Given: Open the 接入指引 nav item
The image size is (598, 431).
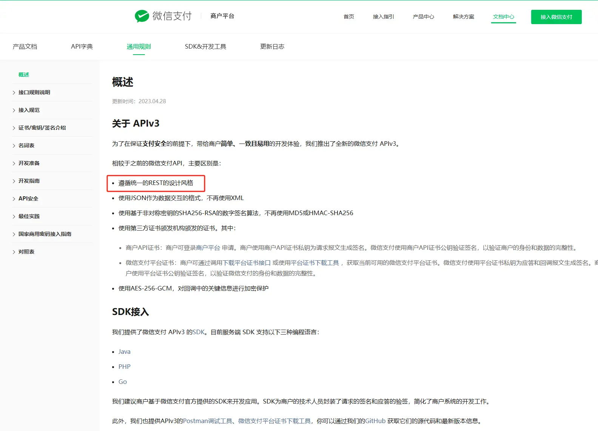Looking at the screenshot, I should pos(383,17).
